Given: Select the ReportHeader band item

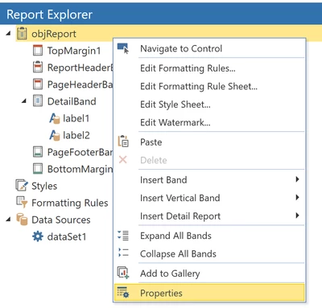Looking at the screenshot, I should tap(80, 68).
